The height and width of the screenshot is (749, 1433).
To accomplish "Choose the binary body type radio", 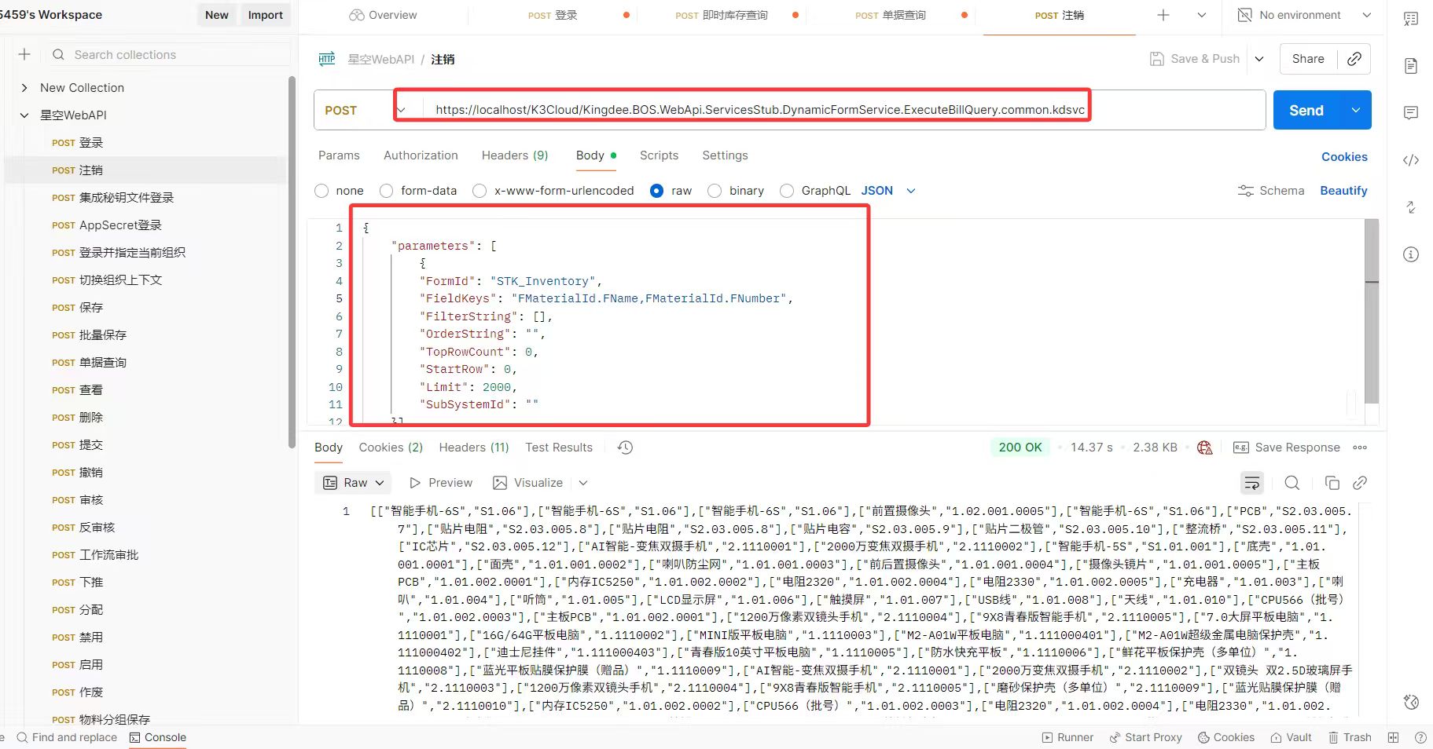I will (x=715, y=191).
